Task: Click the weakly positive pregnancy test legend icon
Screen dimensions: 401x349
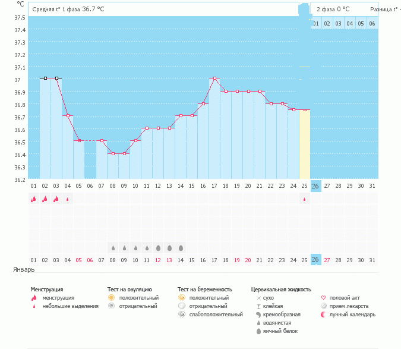Action: (x=181, y=314)
